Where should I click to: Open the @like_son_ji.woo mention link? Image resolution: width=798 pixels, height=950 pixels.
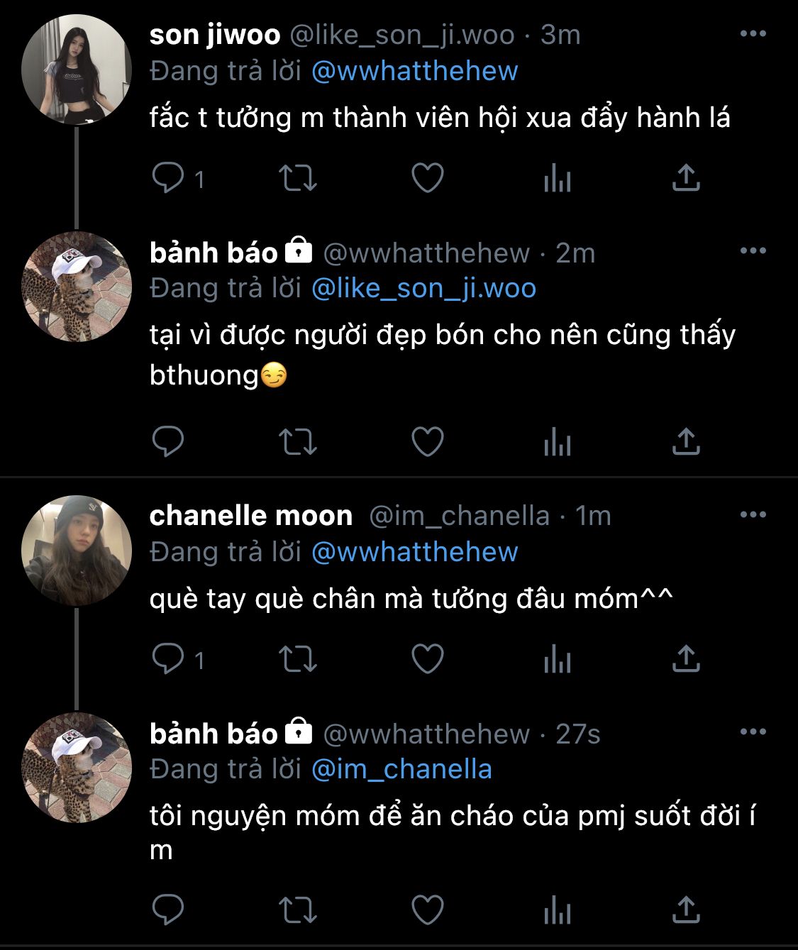(x=424, y=288)
